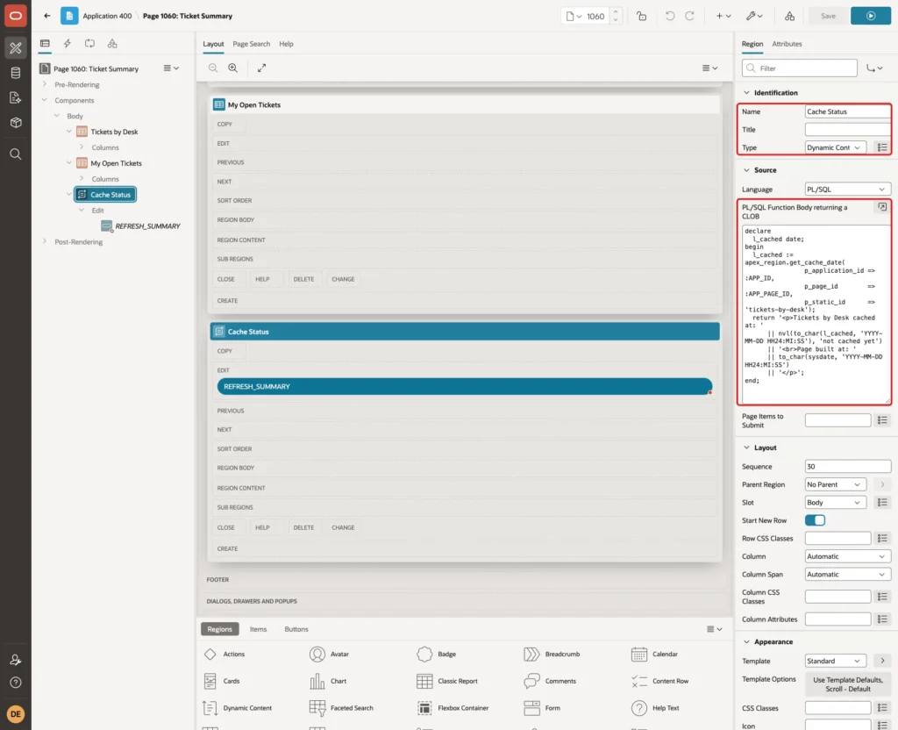
Task: Select My Open Tickets tree node
Action: [x=116, y=163]
